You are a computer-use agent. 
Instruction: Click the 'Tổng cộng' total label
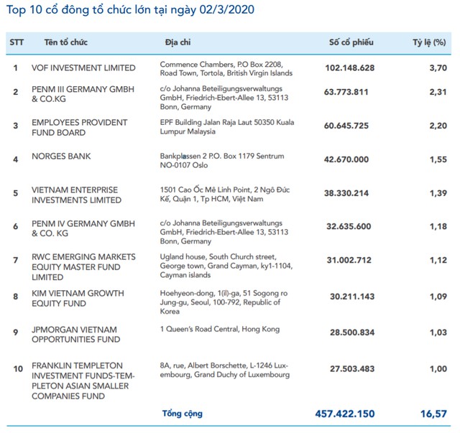183,414
